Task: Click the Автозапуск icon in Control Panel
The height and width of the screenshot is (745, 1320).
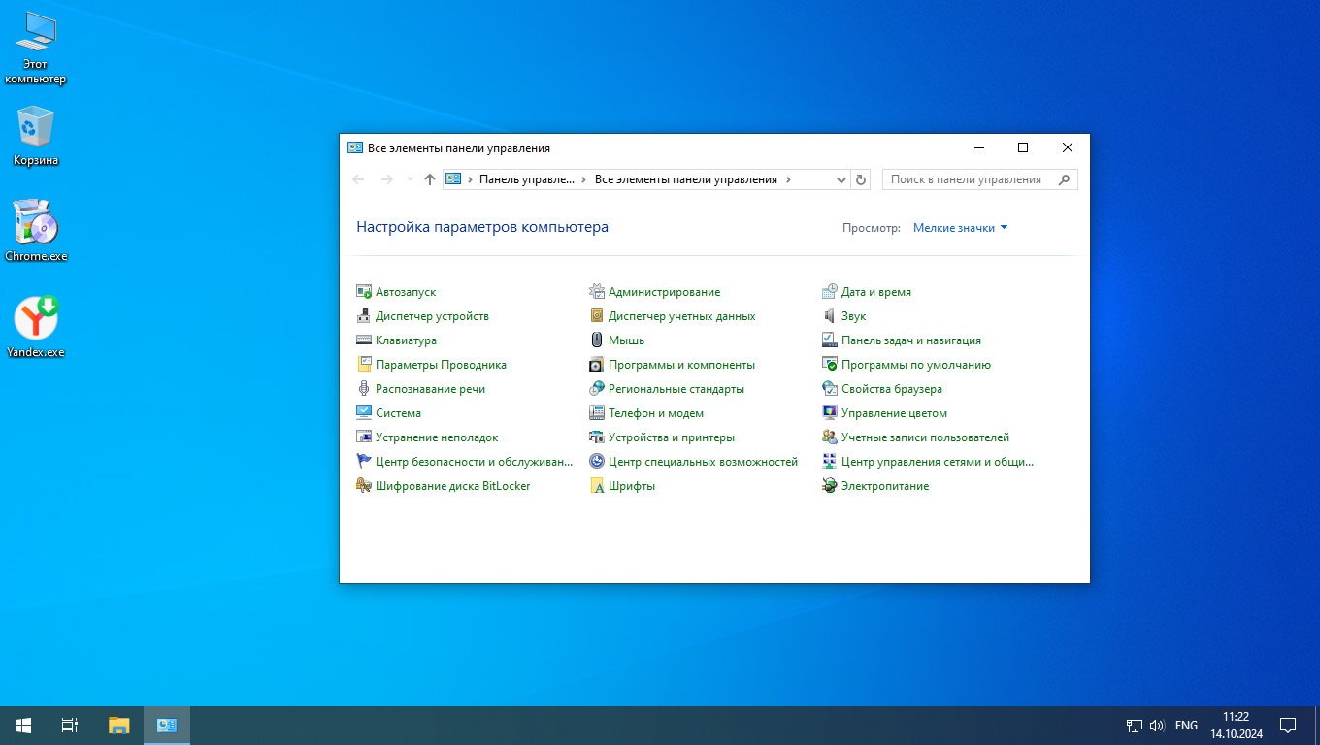Action: point(364,292)
